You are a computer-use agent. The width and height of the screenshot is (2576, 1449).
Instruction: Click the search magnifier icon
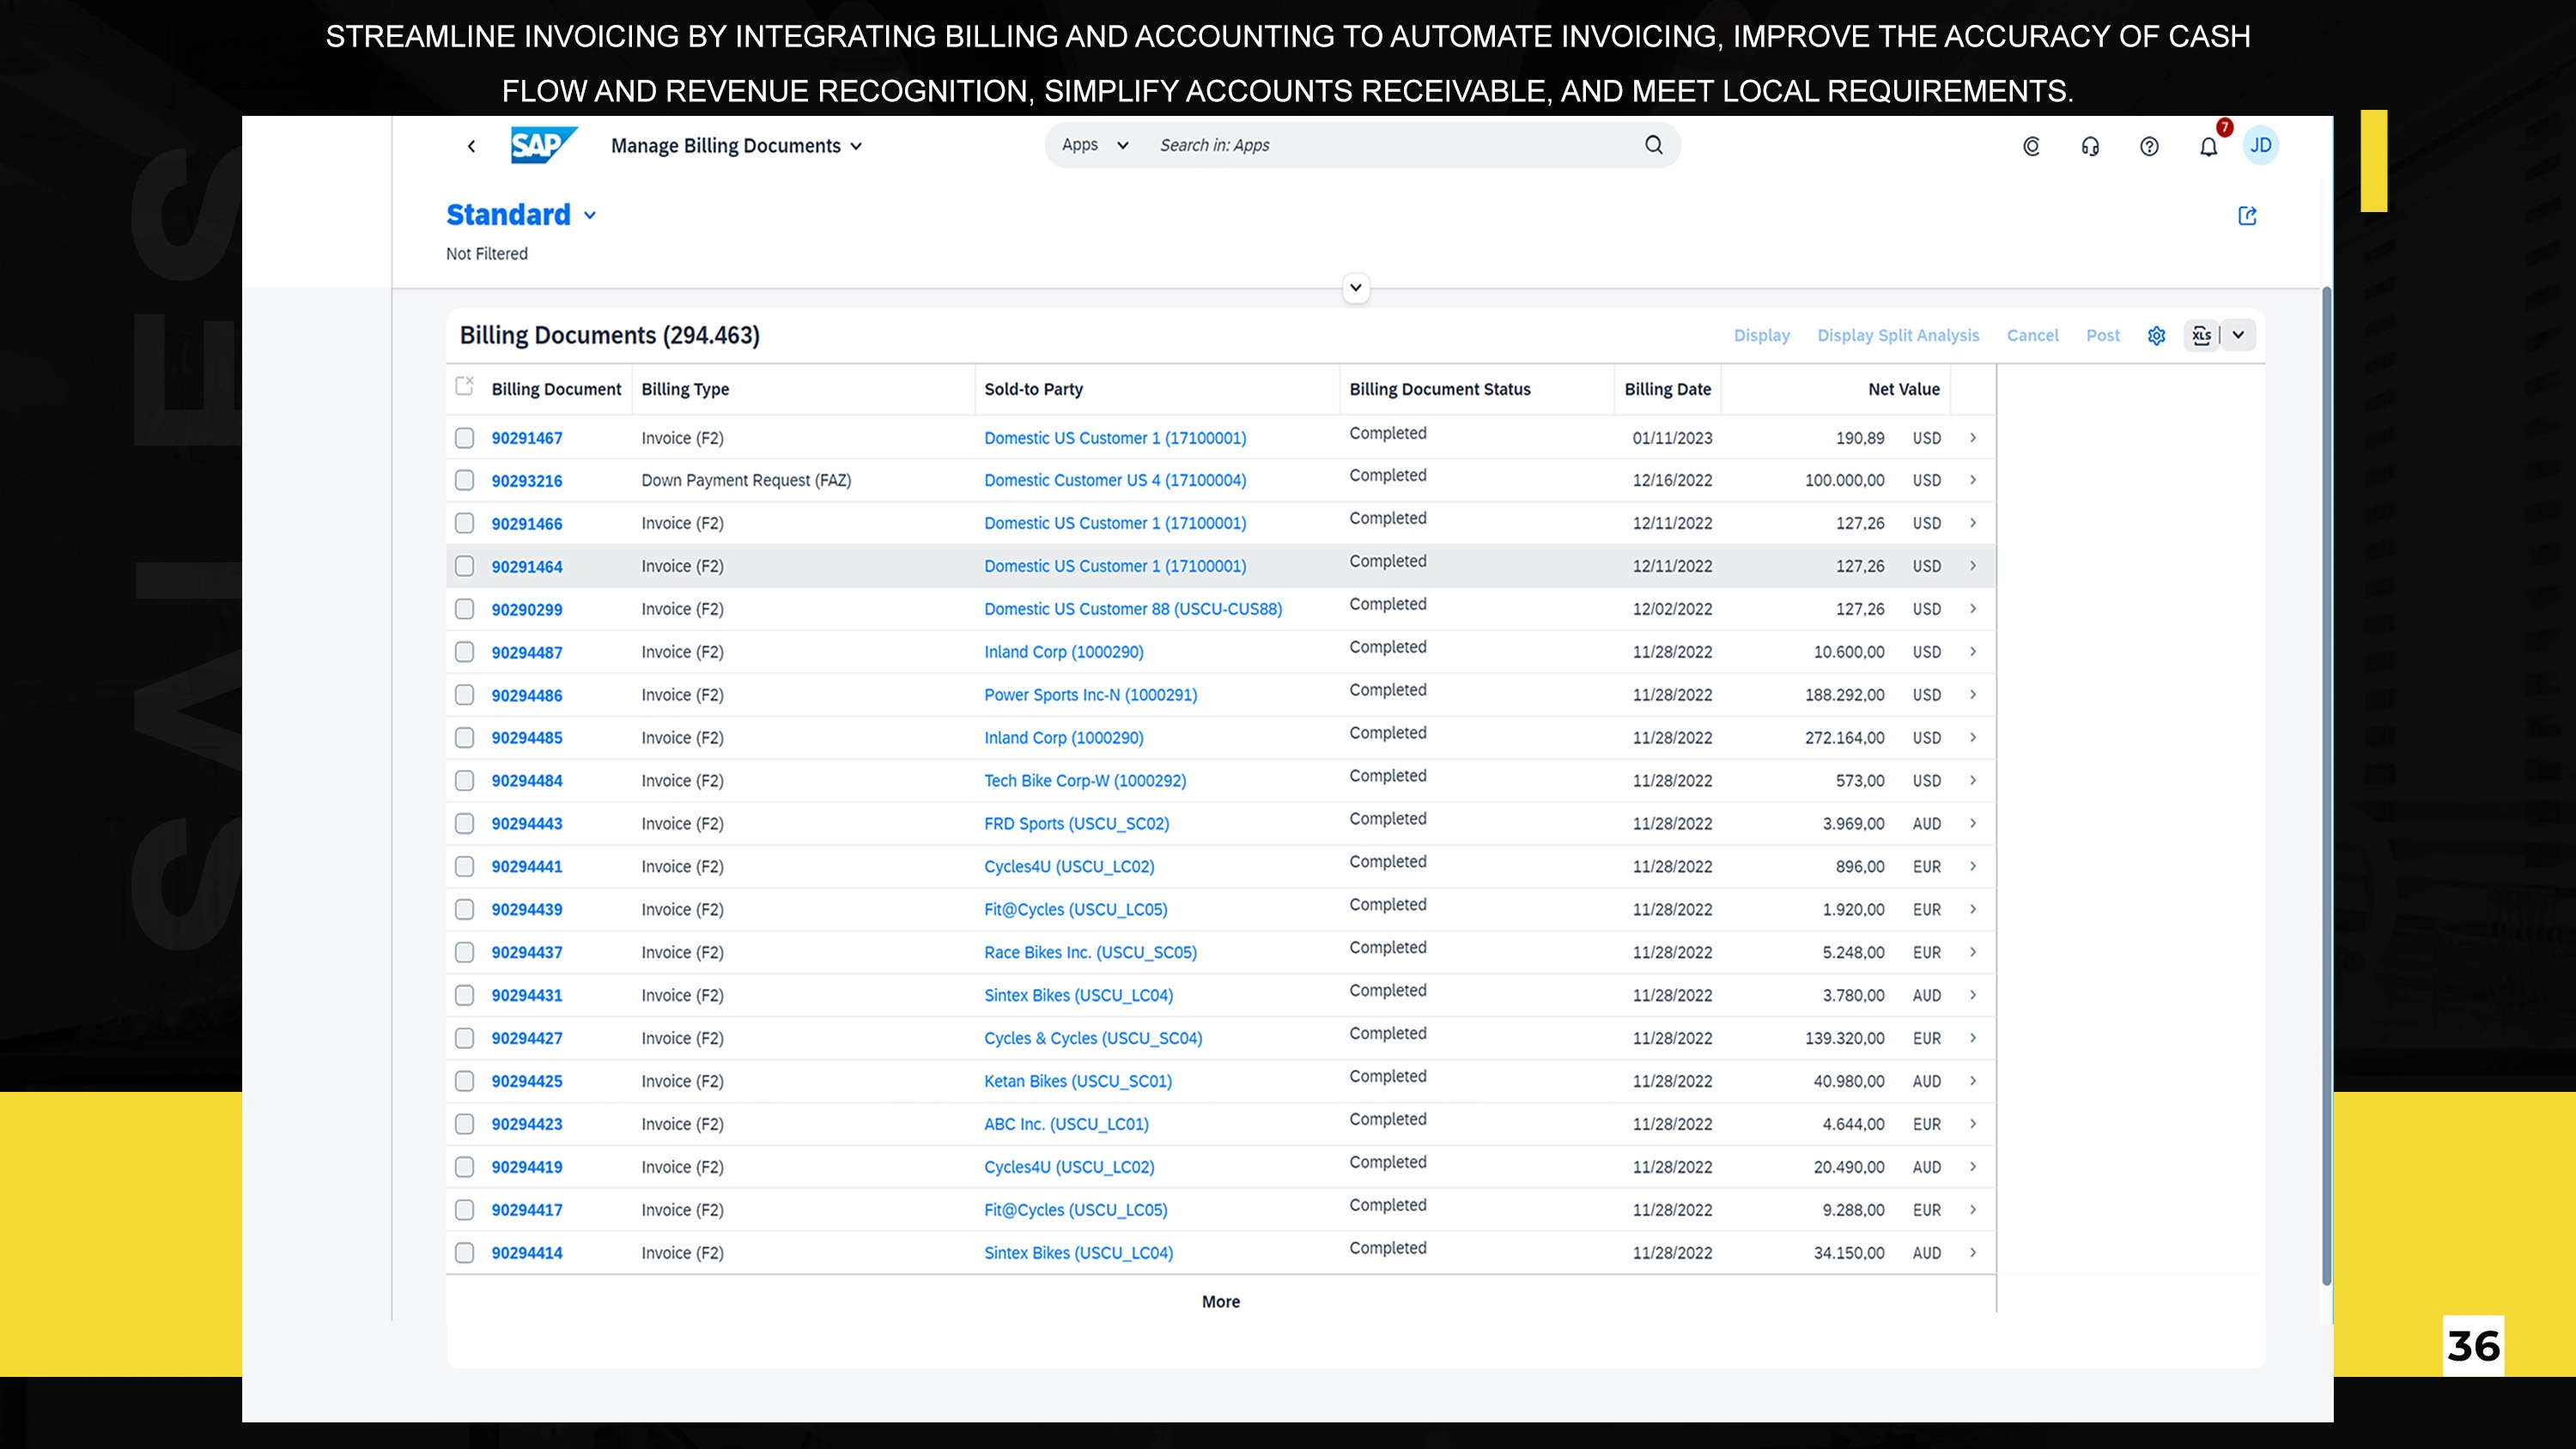(x=1653, y=145)
